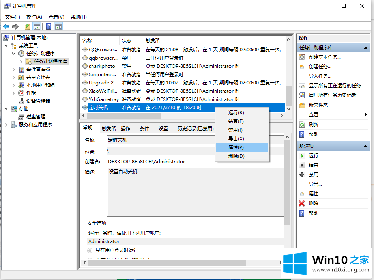Screen dimensions: 374x280
Task: Click the 创建任务 icon in Actions pane
Action: point(302,67)
